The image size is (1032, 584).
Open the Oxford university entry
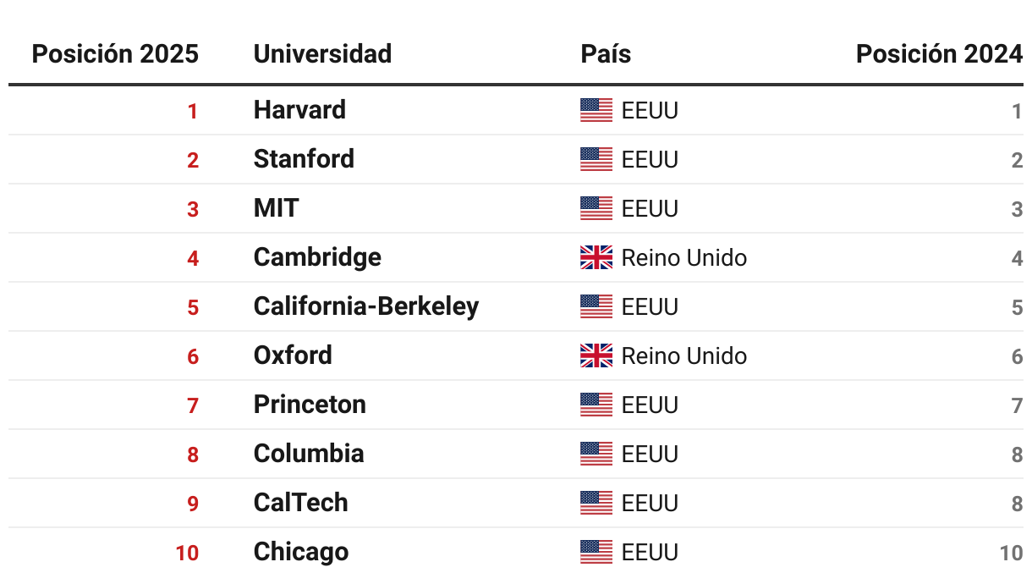[x=293, y=355]
